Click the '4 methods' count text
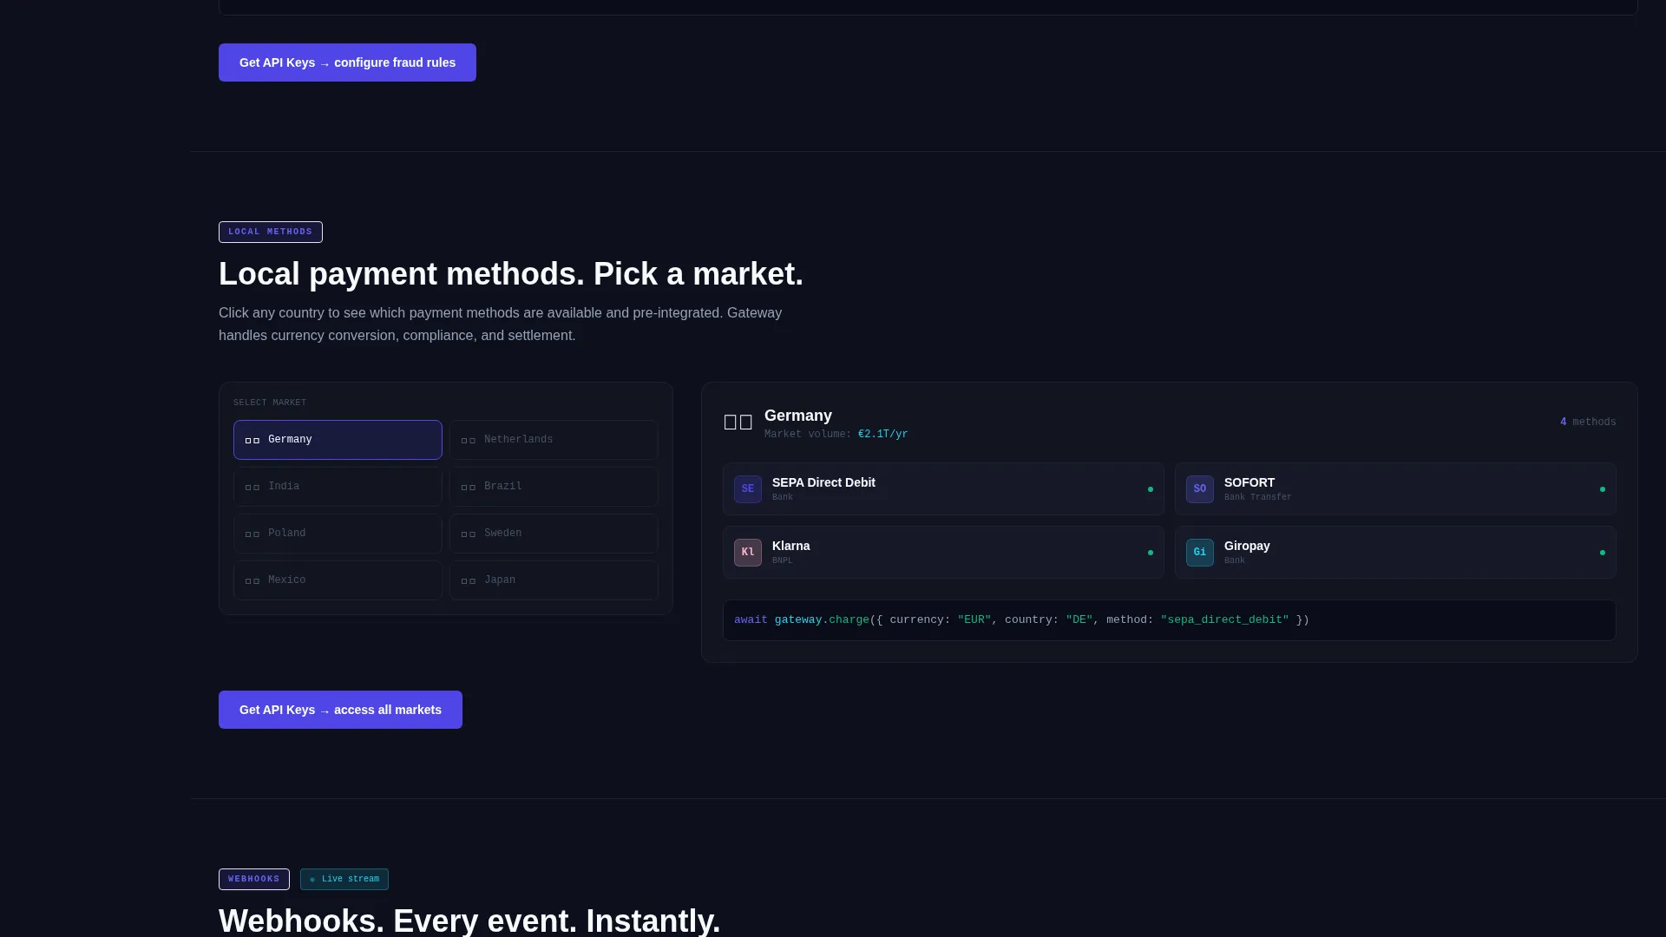Viewport: 1666px width, 937px height. click(1588, 423)
